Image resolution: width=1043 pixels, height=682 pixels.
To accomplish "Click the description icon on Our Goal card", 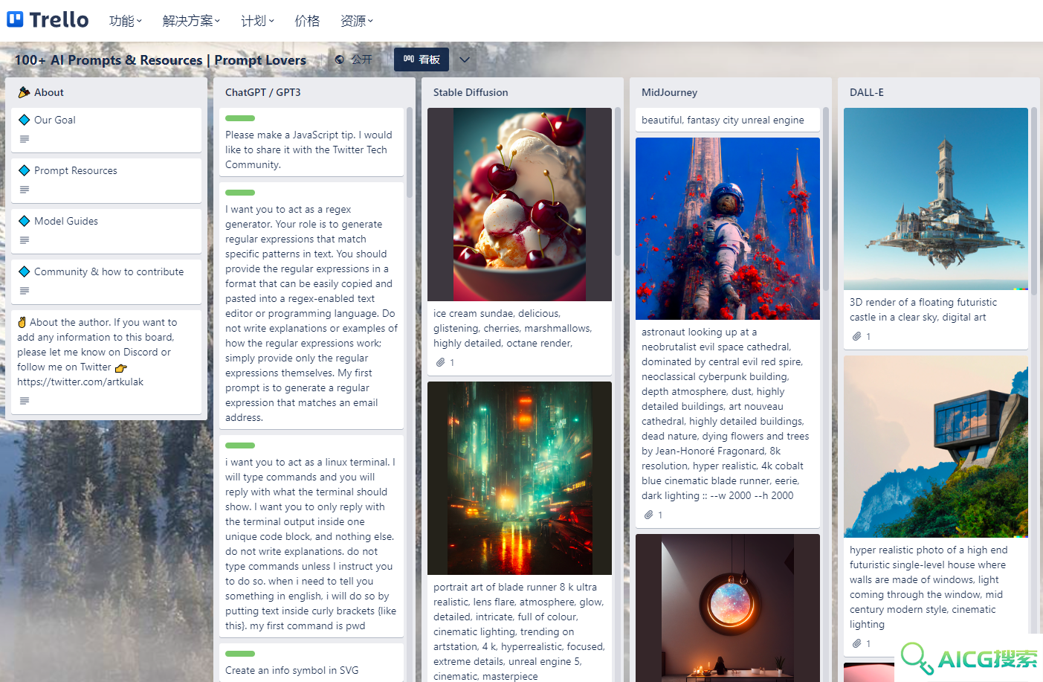I will coord(25,139).
